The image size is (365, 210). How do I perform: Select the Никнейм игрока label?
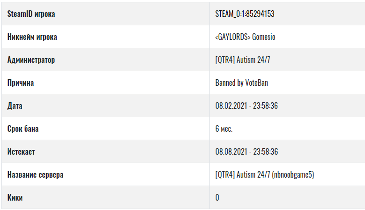point(32,37)
